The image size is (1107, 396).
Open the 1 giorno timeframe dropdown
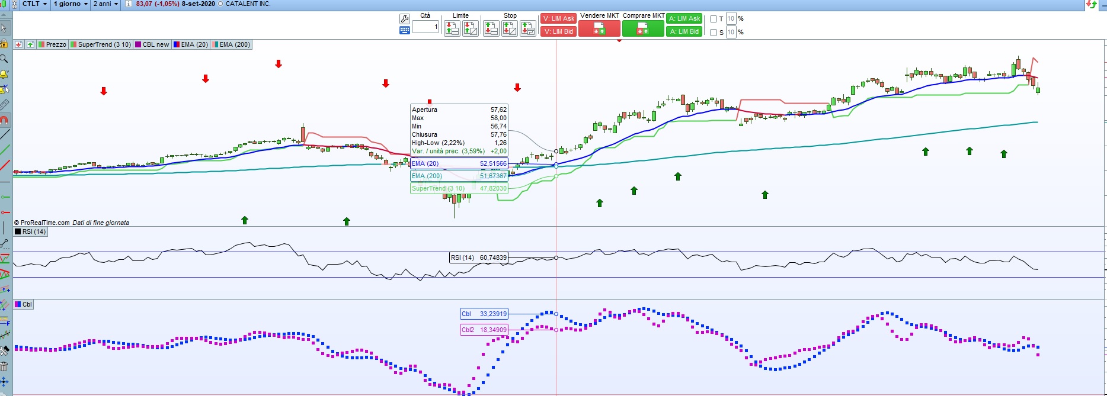click(x=71, y=4)
